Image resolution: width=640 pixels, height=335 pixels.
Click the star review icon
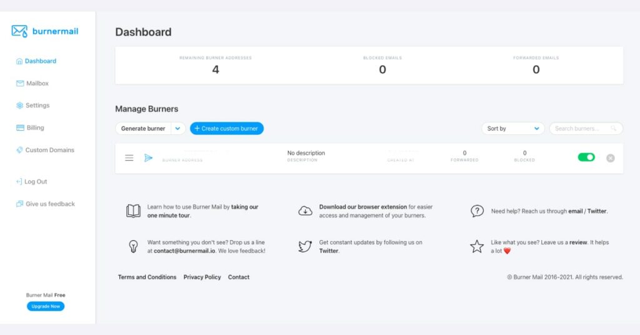(477, 246)
